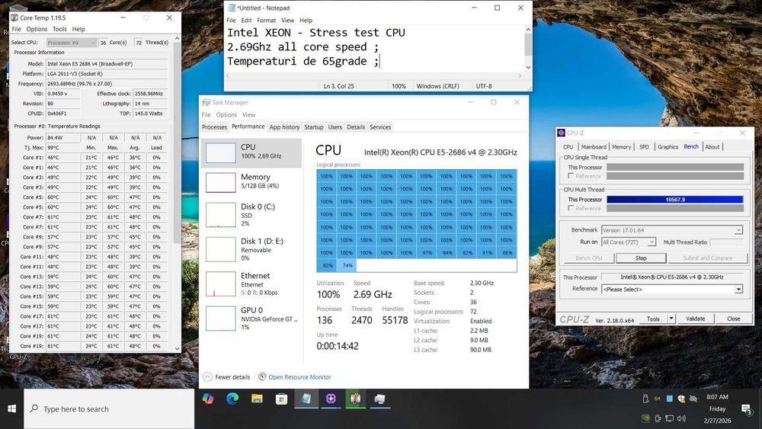Switch to Core Temp via taskbar icon
Image resolution: width=762 pixels, height=429 pixels.
click(x=355, y=399)
